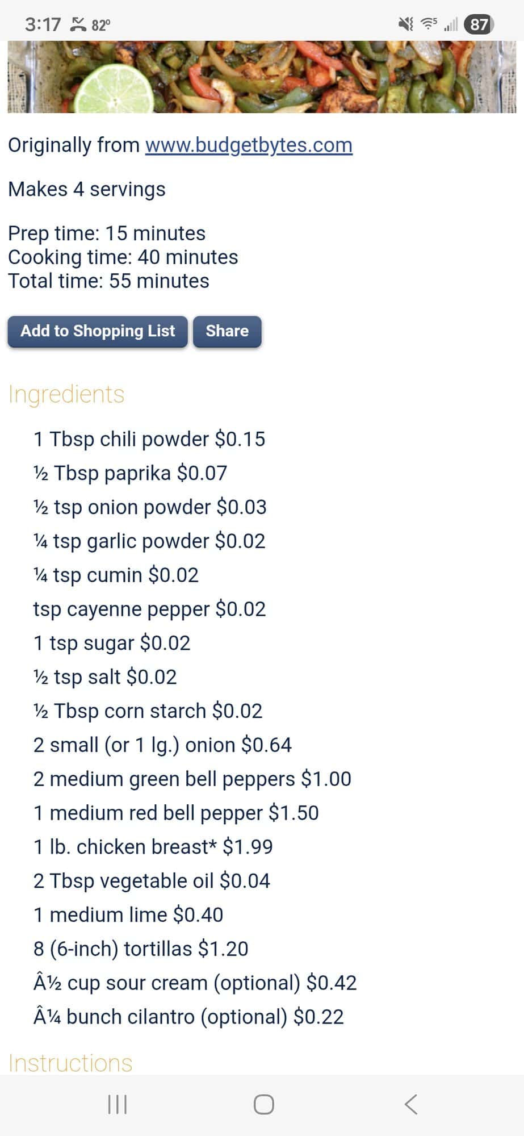Tap the missed call status icon

coord(77,24)
